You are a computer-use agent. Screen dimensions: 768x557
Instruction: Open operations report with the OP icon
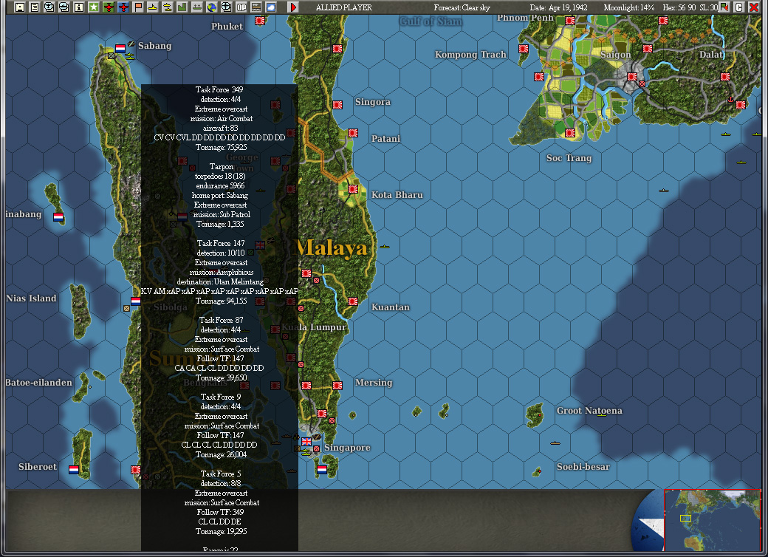pos(240,9)
